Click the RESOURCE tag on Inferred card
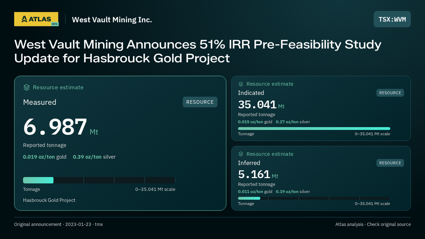The image size is (425, 239). [390, 163]
